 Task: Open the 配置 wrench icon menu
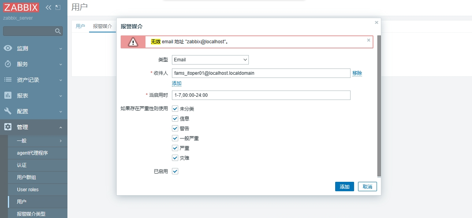coord(8,111)
